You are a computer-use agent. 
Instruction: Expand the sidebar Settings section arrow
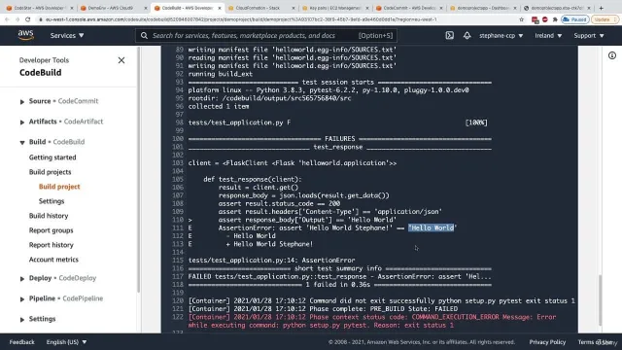pyautogui.click(x=22, y=319)
